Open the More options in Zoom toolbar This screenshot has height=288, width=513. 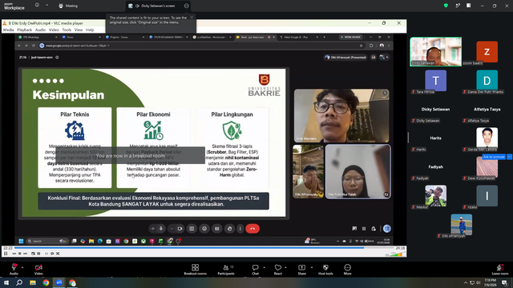(x=347, y=270)
